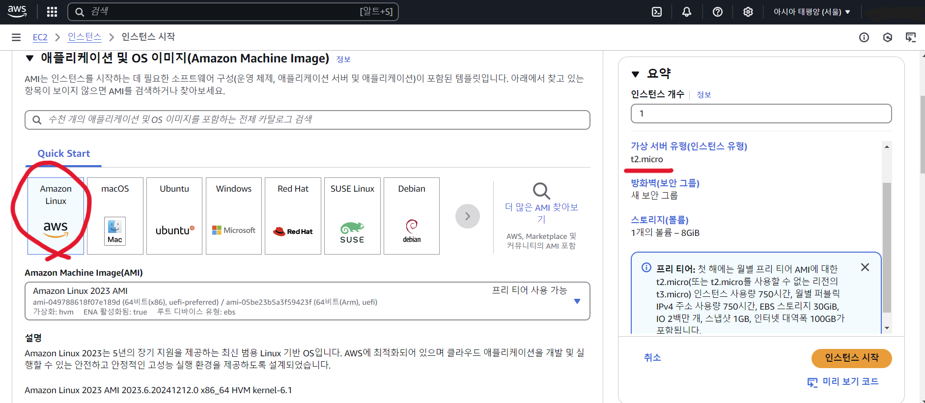Click the monitor cursor icon below header
This screenshot has height=403, width=925.
pos(911,37)
